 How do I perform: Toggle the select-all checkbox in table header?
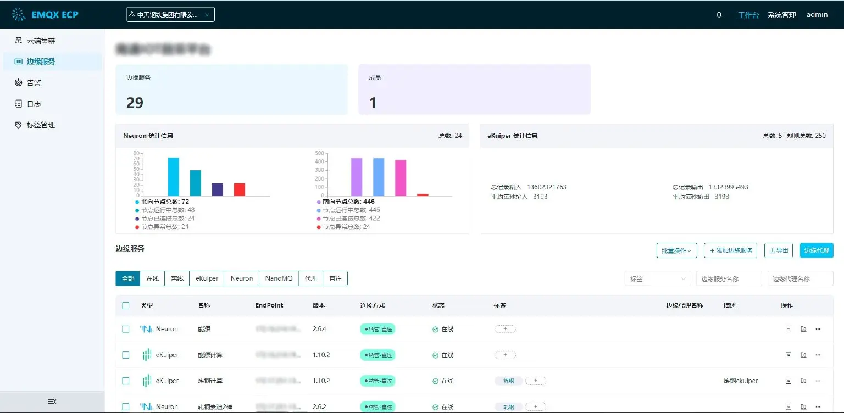[126, 305]
